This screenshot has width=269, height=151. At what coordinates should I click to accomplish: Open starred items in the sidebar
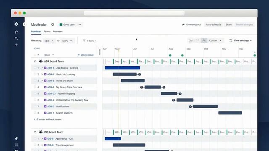click(16, 32)
